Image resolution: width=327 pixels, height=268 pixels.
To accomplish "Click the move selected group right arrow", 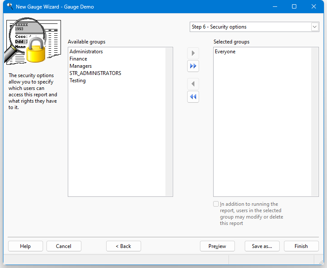I will [193, 53].
